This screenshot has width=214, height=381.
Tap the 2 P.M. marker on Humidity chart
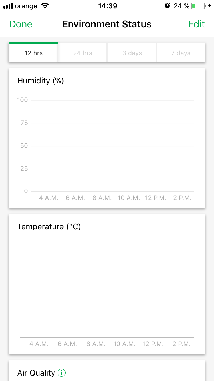[182, 198]
